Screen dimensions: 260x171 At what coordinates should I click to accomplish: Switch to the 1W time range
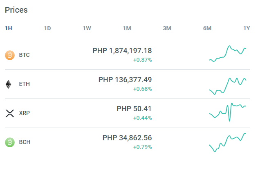tap(87, 28)
